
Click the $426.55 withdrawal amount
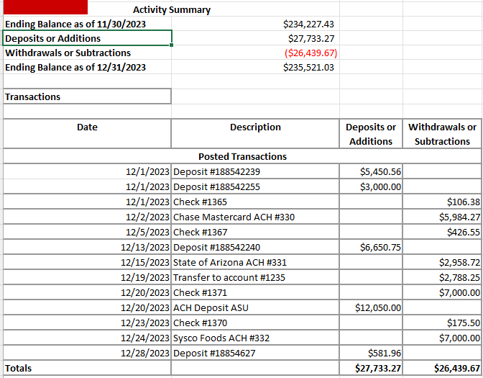(442, 232)
